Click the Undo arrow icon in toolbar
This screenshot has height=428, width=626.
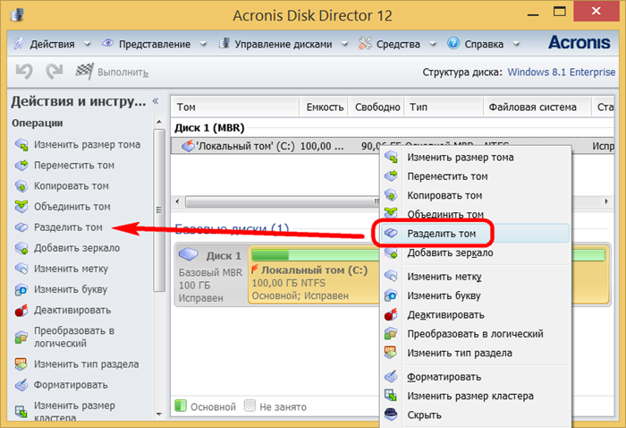tap(24, 72)
